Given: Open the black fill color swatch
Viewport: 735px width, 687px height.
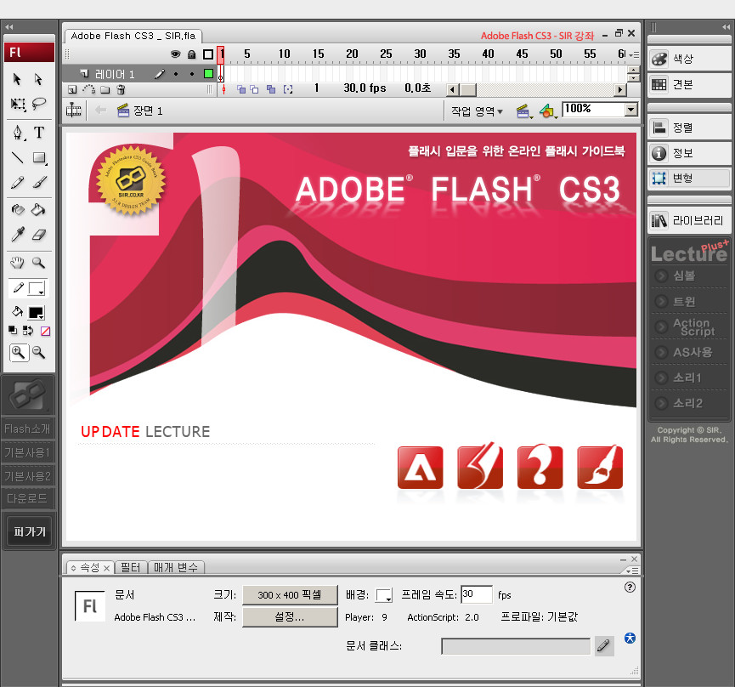Looking at the screenshot, I should (37, 312).
